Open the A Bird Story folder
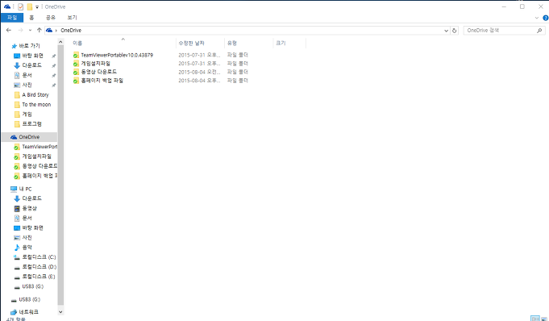The width and height of the screenshot is (549, 321). click(x=35, y=95)
